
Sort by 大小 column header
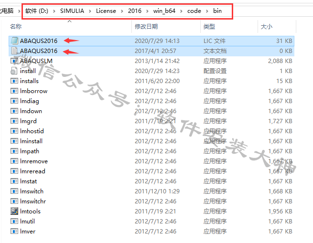tap(267, 26)
